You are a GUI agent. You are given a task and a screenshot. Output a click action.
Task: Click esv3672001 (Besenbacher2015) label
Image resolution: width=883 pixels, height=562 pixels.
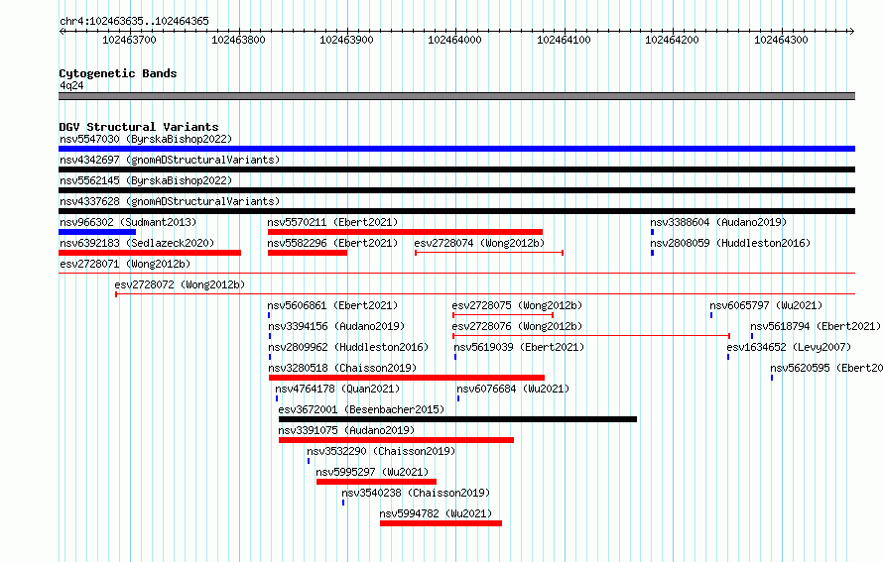pyautogui.click(x=361, y=409)
